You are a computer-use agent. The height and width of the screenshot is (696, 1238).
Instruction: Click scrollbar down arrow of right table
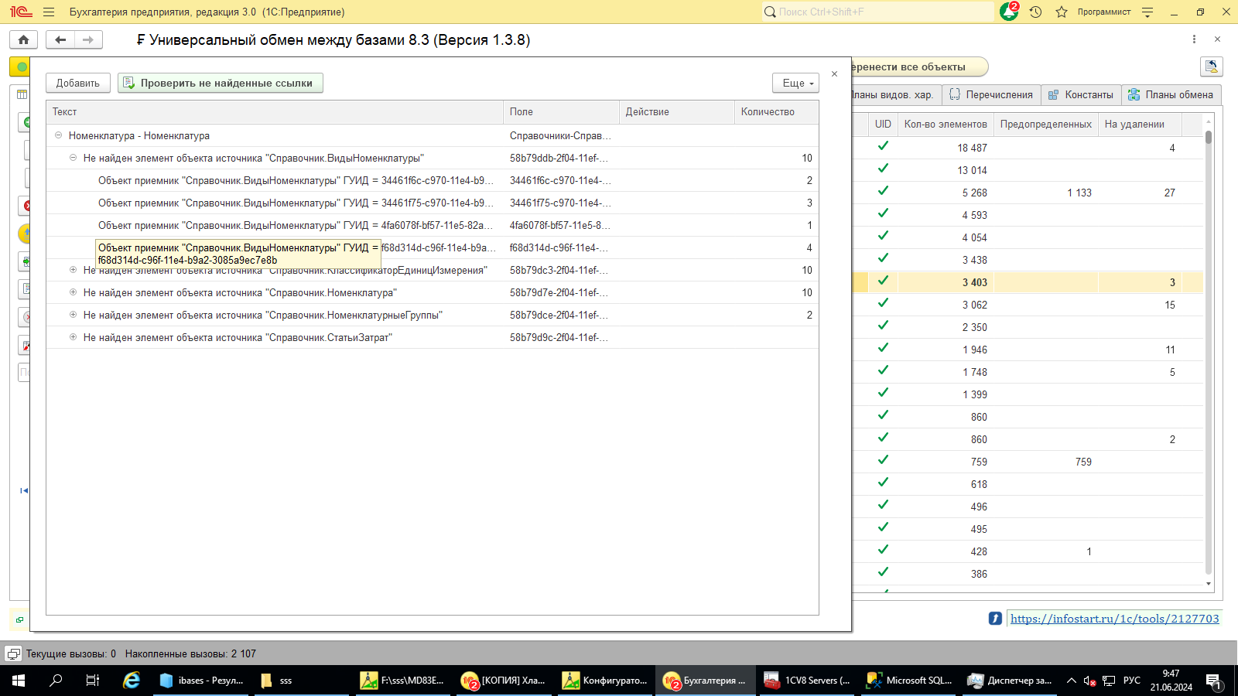(x=1209, y=584)
